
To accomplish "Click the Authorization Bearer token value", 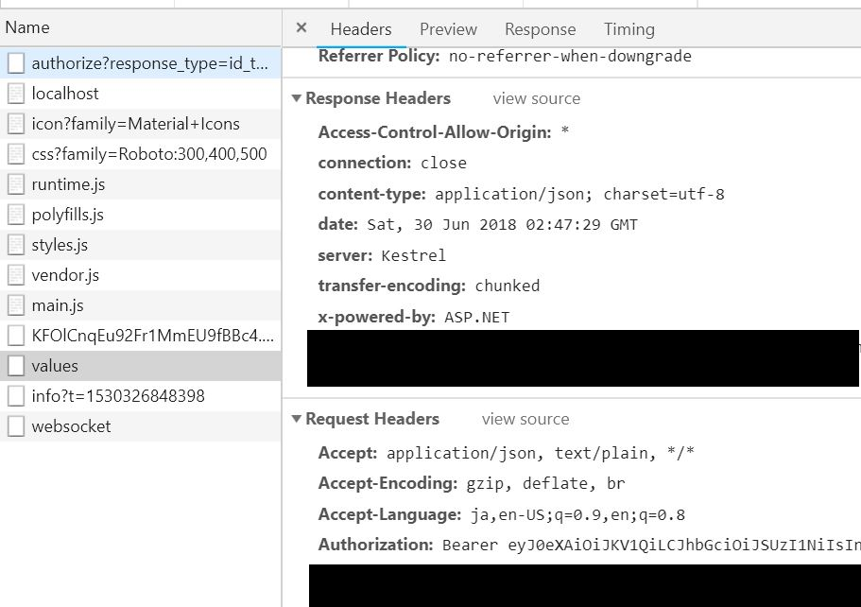I will click(x=651, y=545).
